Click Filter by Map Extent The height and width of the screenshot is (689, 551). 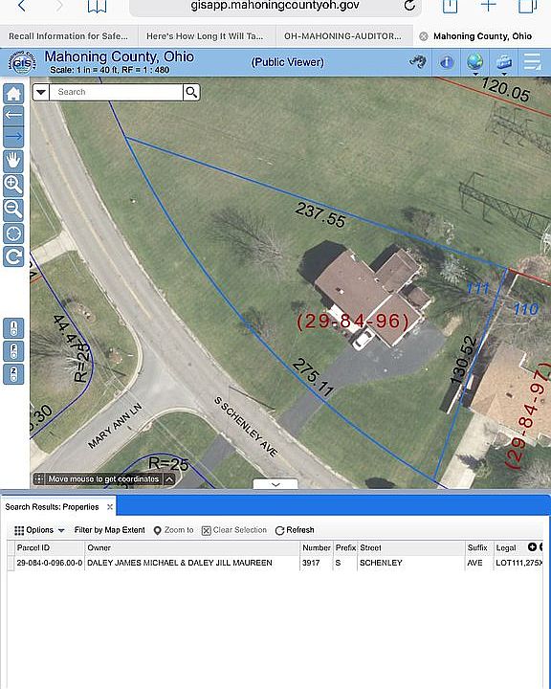[109, 530]
